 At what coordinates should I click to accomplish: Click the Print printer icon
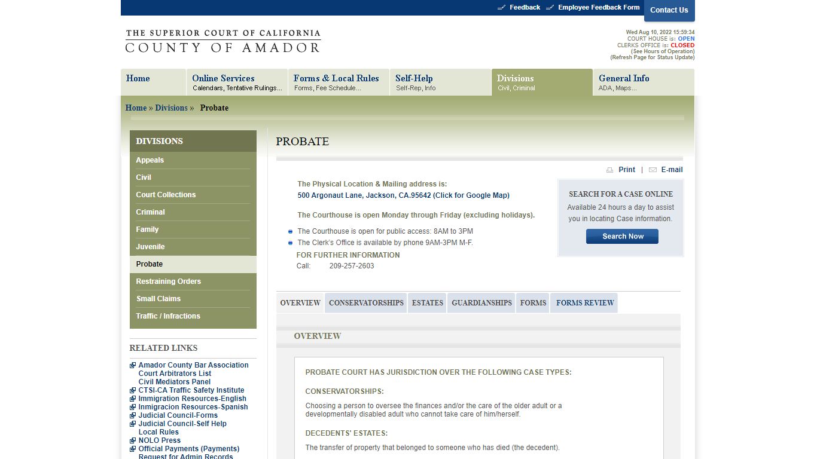pos(609,170)
